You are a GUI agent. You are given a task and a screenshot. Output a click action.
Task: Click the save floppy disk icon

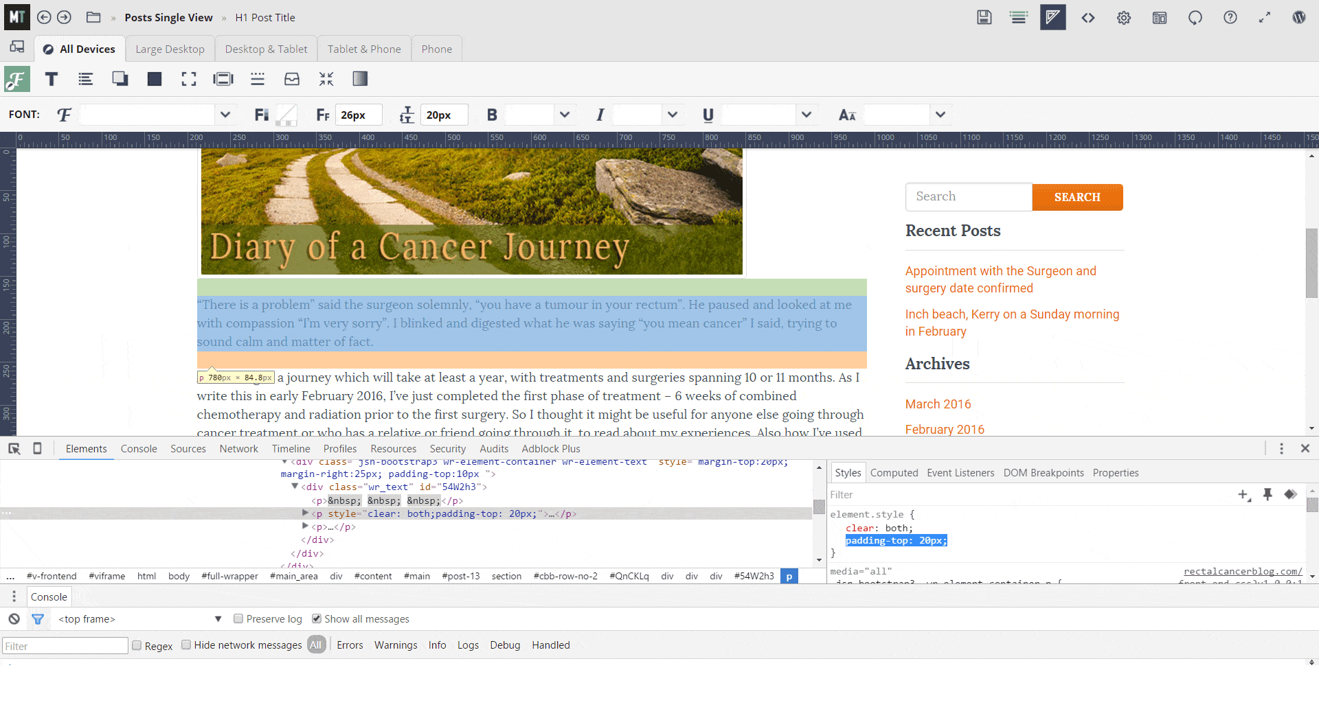click(984, 18)
